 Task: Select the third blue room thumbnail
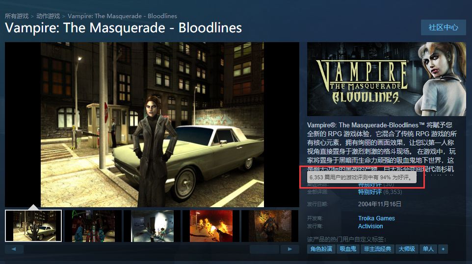[152, 226]
